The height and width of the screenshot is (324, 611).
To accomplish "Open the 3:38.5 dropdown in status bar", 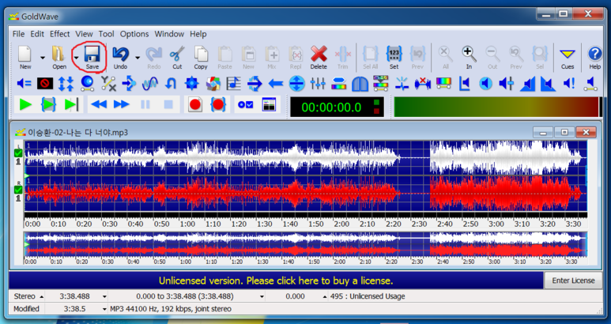I will [x=104, y=309].
